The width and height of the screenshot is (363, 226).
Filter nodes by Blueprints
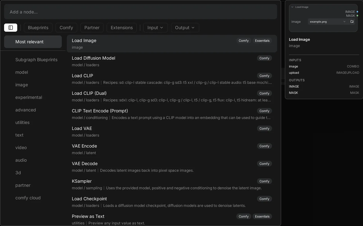coord(38,28)
